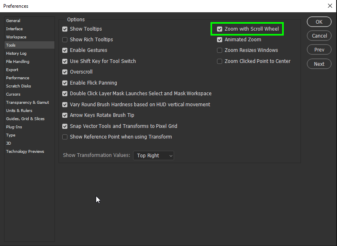The width and height of the screenshot is (337, 246).
Task: Disable Animated Zoom
Action: [x=220, y=40]
